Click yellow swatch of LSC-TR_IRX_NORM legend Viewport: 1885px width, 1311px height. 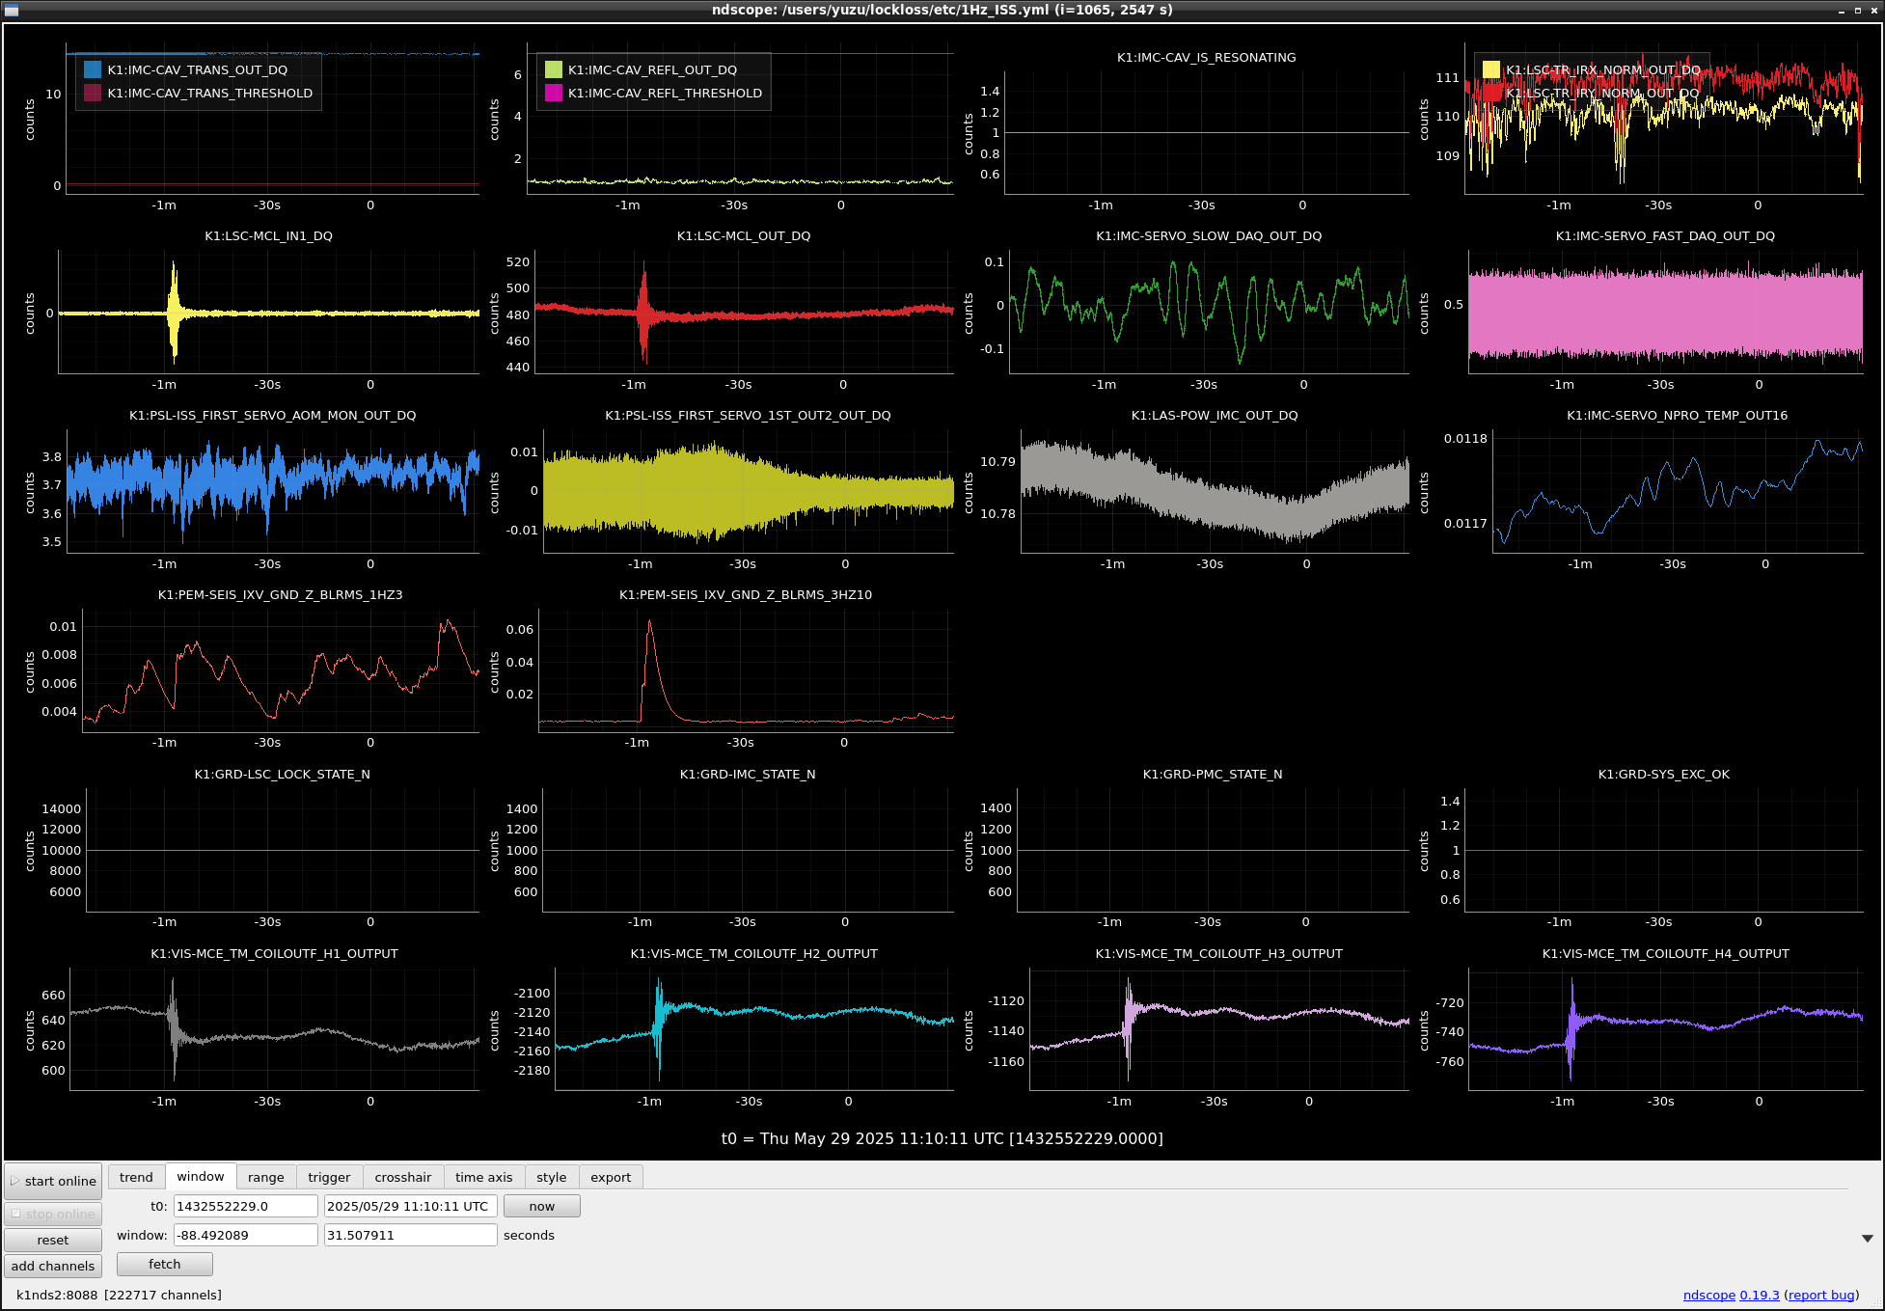1491,69
